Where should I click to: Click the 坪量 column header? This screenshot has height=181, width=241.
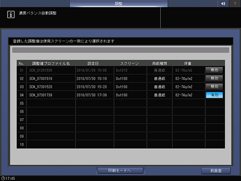[188, 63]
